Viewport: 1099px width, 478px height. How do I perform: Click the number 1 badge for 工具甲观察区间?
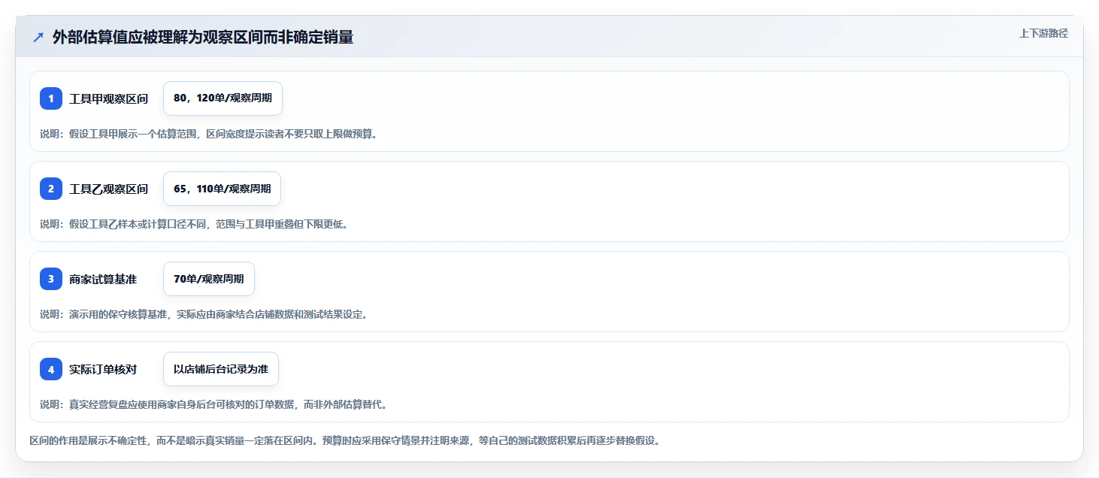[51, 98]
